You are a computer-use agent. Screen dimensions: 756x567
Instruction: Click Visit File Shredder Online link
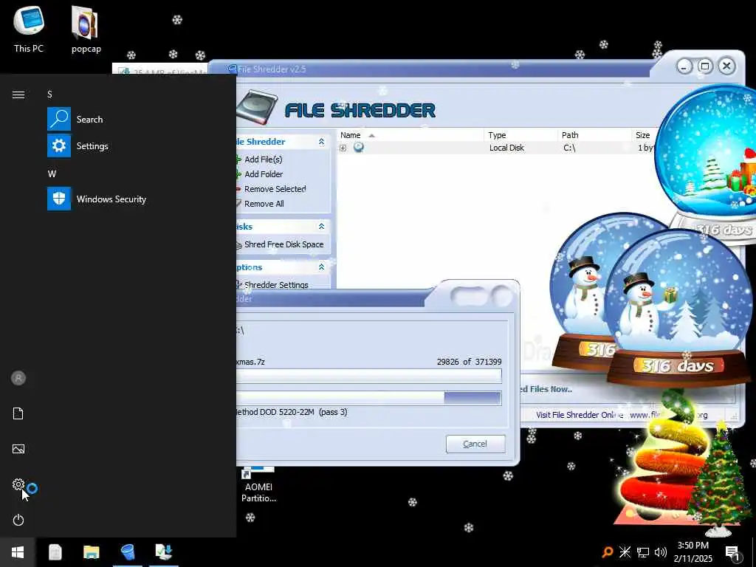580,415
